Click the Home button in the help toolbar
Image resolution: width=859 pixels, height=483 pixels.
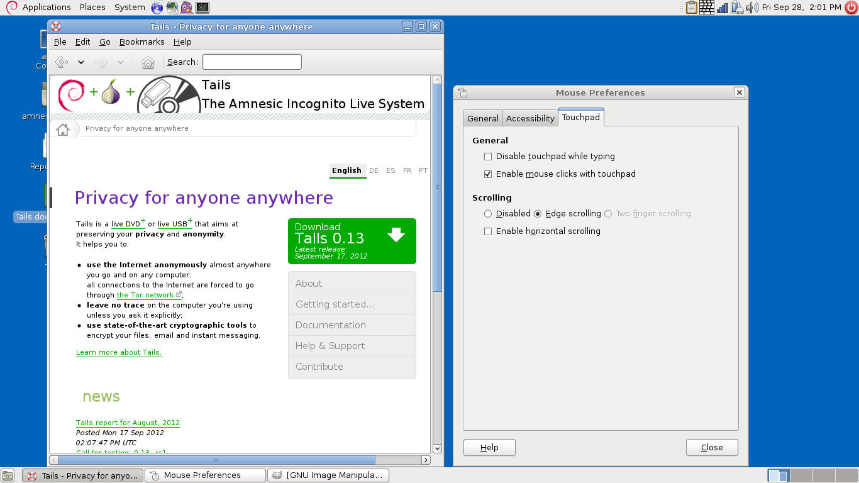click(x=148, y=62)
